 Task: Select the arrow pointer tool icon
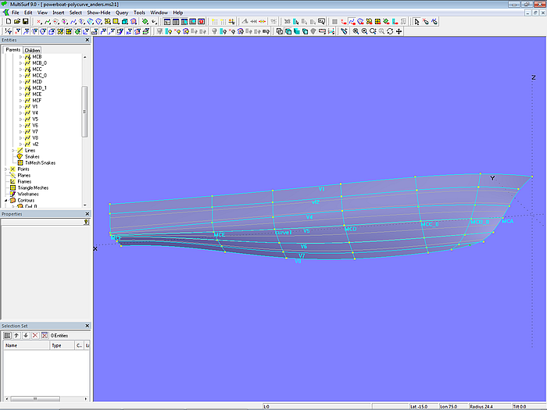tap(417, 22)
